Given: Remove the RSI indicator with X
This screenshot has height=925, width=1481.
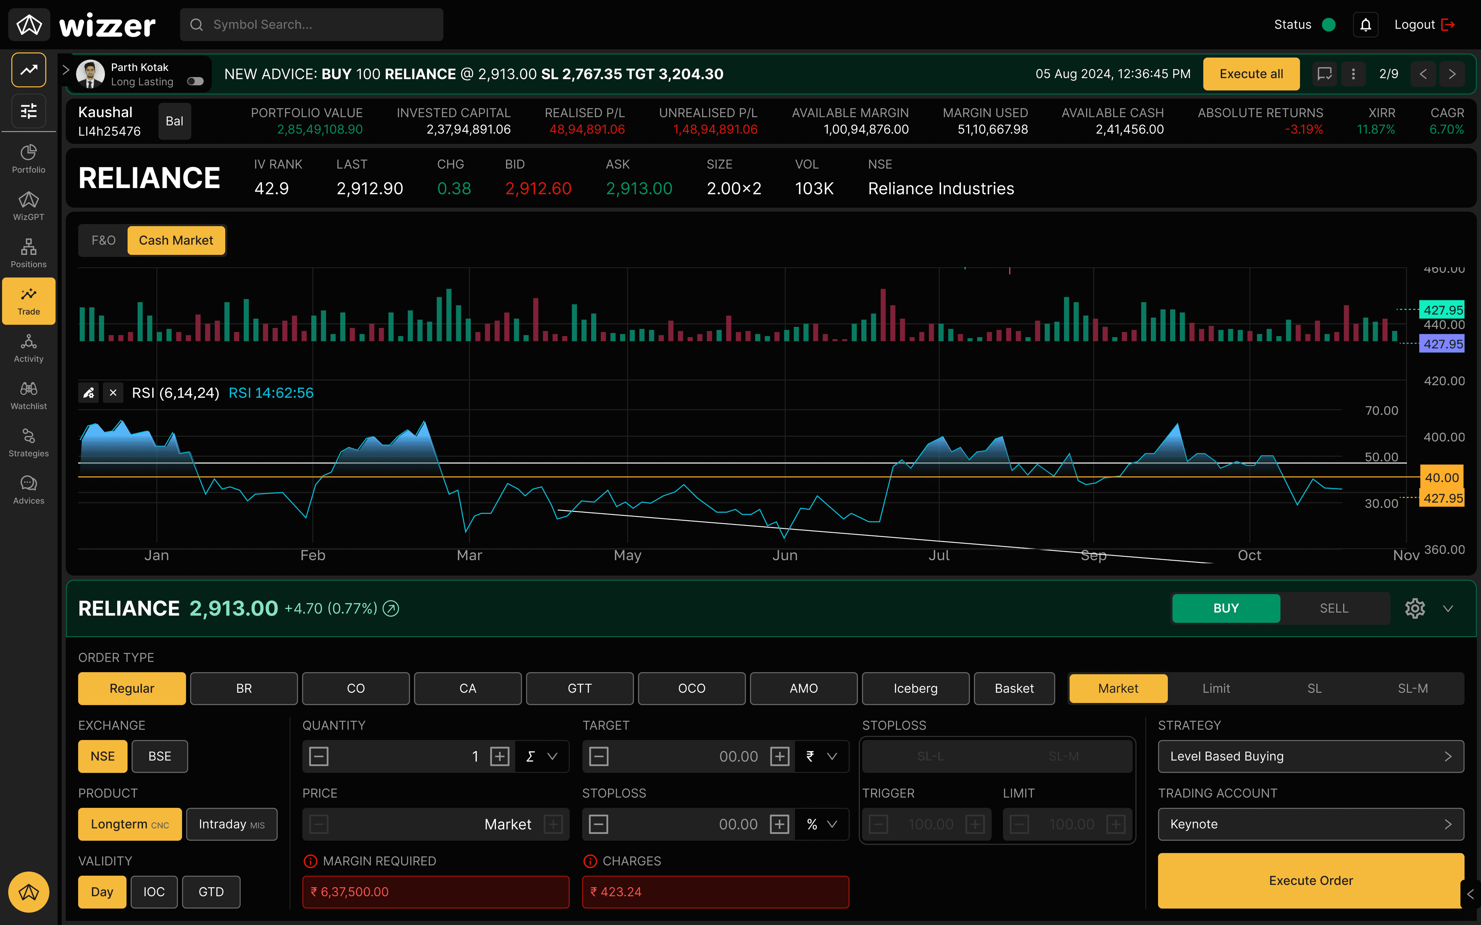Looking at the screenshot, I should click(x=113, y=393).
